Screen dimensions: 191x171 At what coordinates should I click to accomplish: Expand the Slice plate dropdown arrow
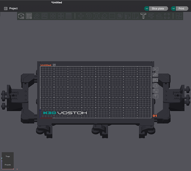point(147,9)
